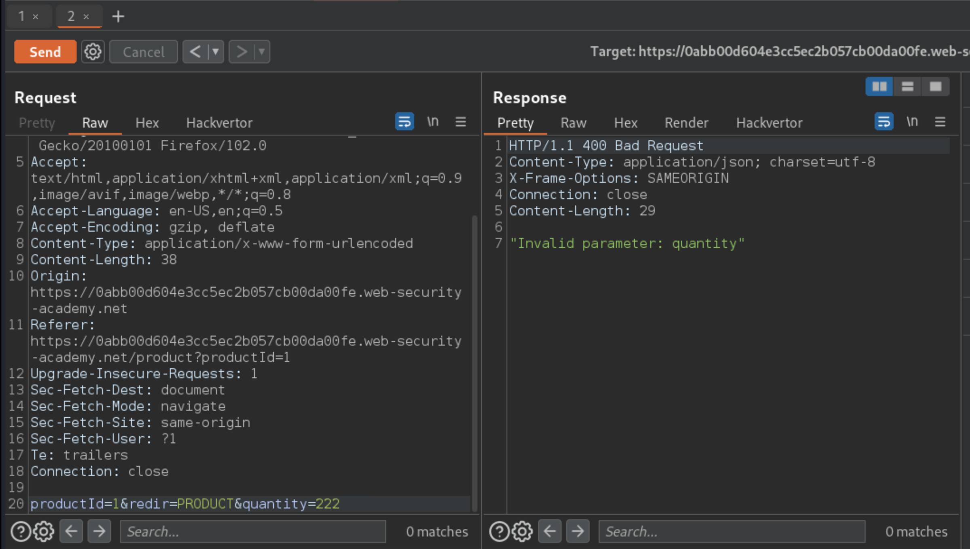The height and width of the screenshot is (549, 970).
Task: Toggle the Hackvertor tab in Request panel
Action: pos(219,122)
